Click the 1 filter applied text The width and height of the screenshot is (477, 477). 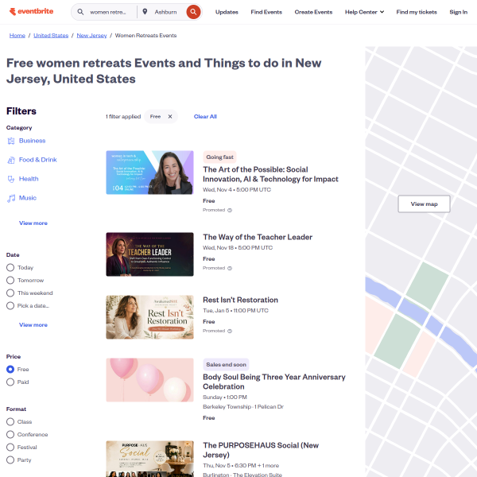(x=123, y=117)
